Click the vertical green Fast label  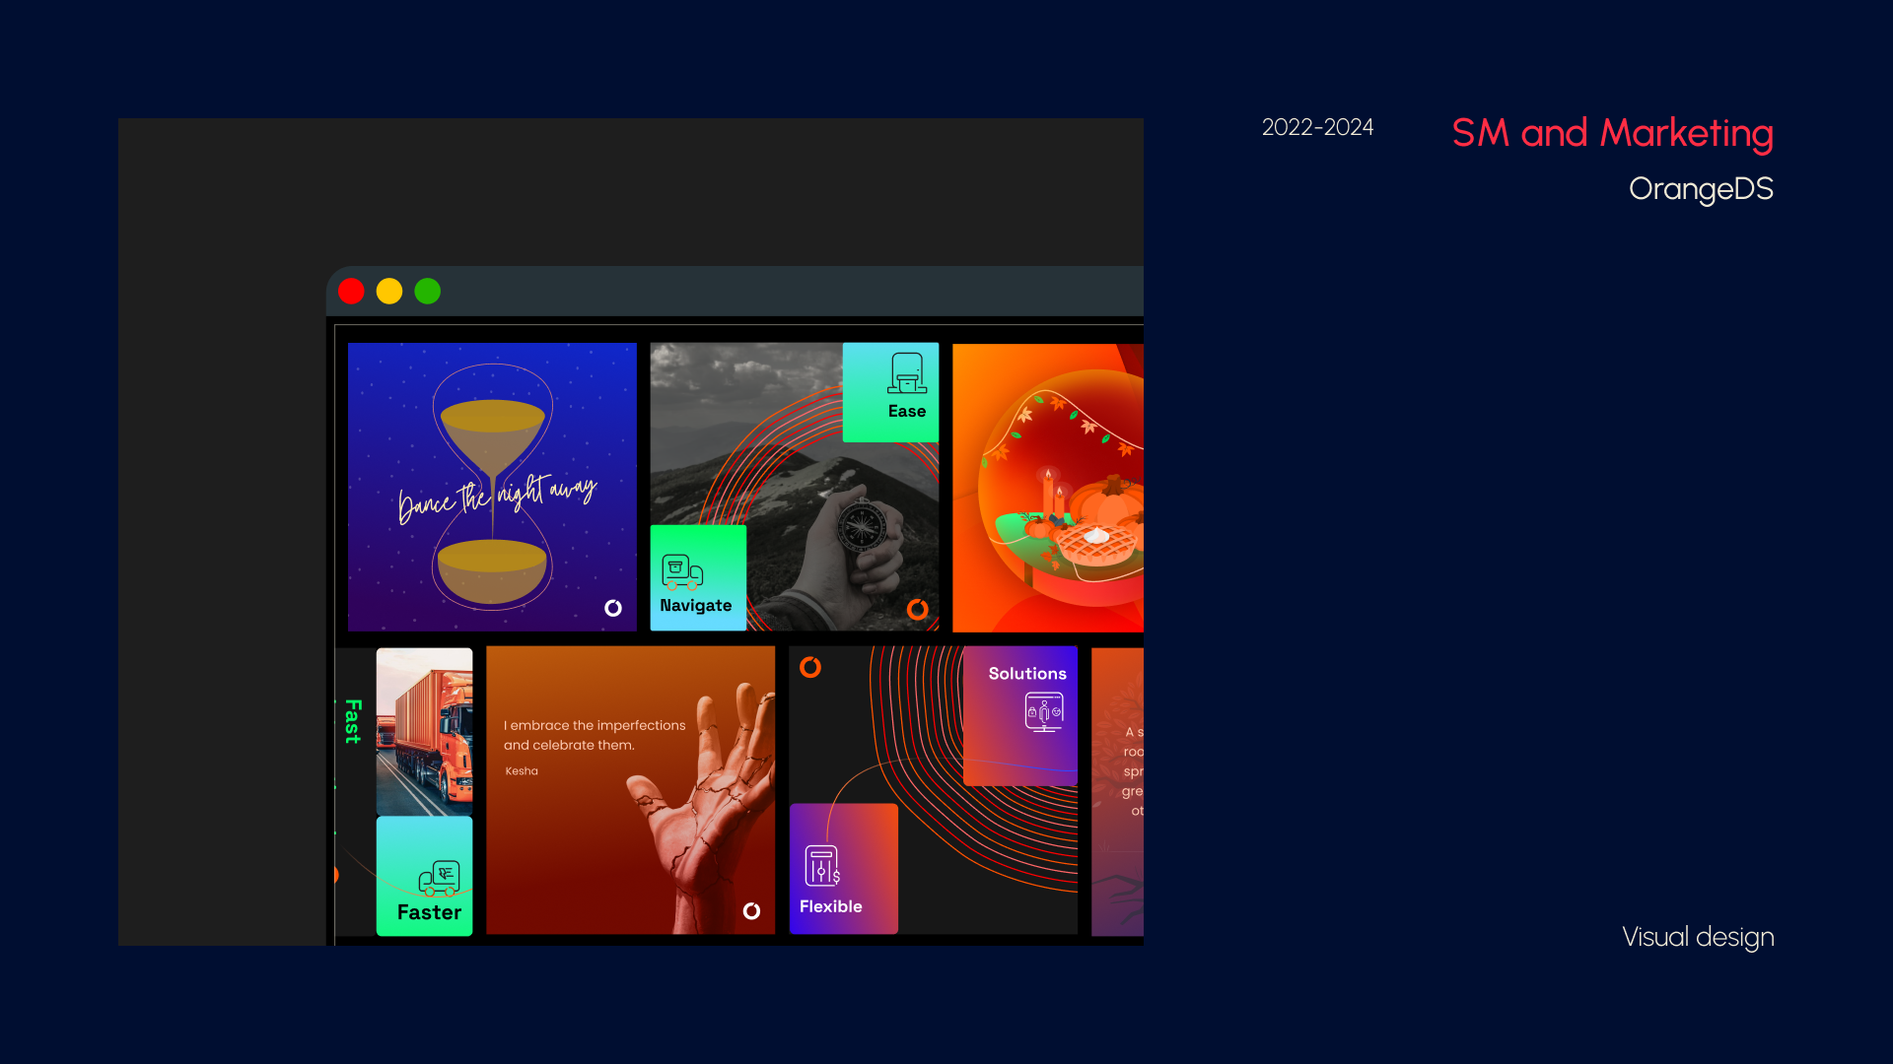tap(353, 721)
